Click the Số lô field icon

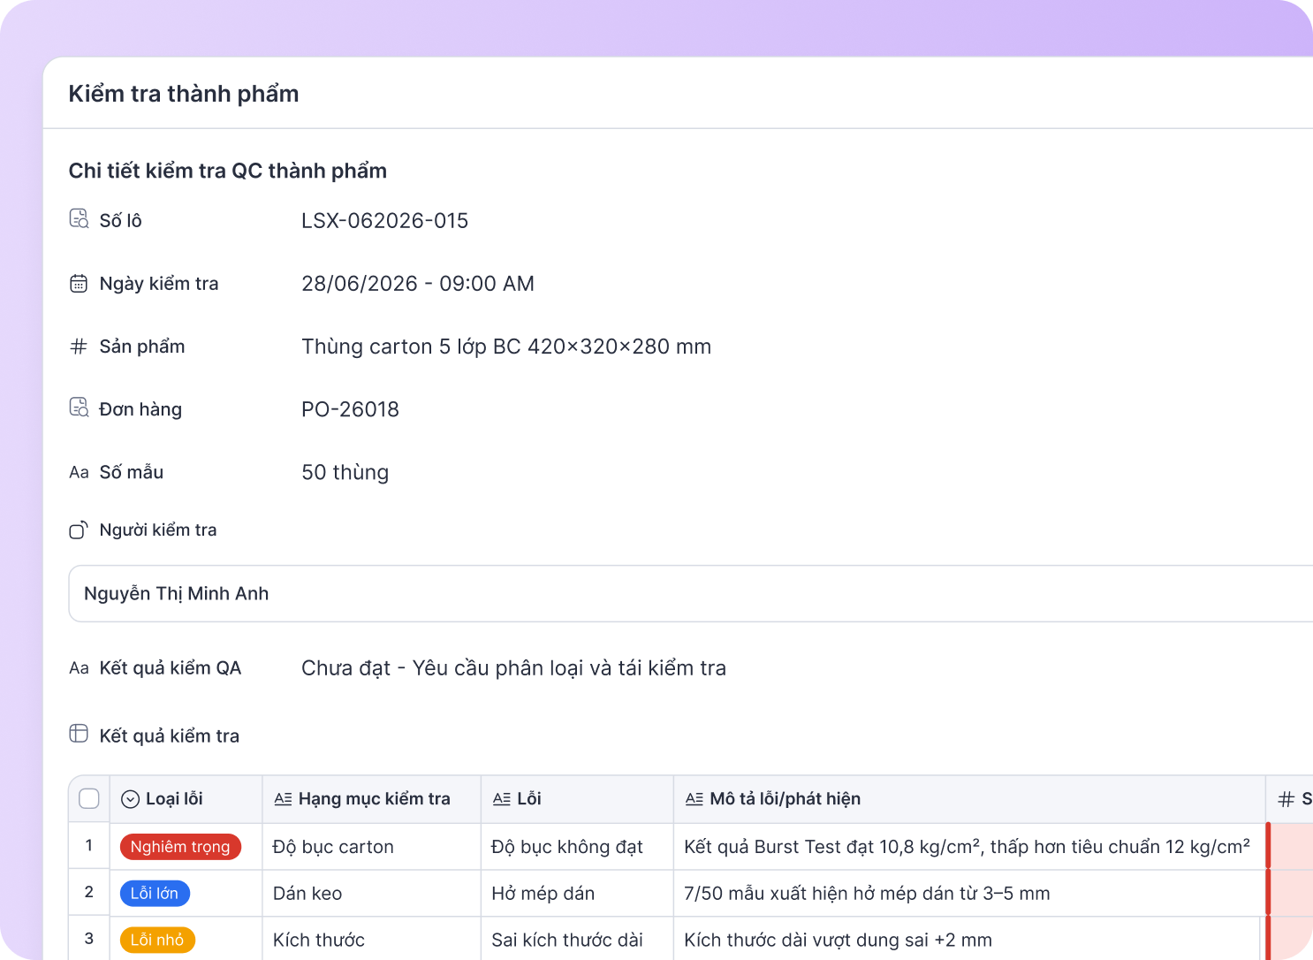coord(79,218)
